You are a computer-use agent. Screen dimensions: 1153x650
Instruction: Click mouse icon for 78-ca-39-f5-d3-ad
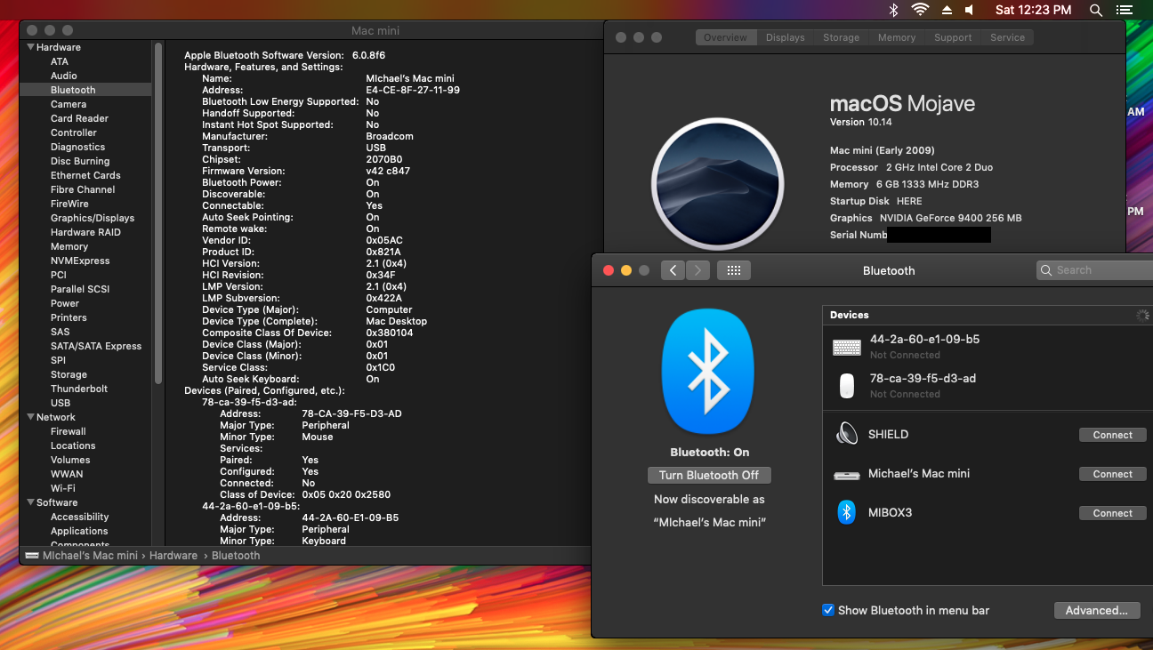coord(847,385)
